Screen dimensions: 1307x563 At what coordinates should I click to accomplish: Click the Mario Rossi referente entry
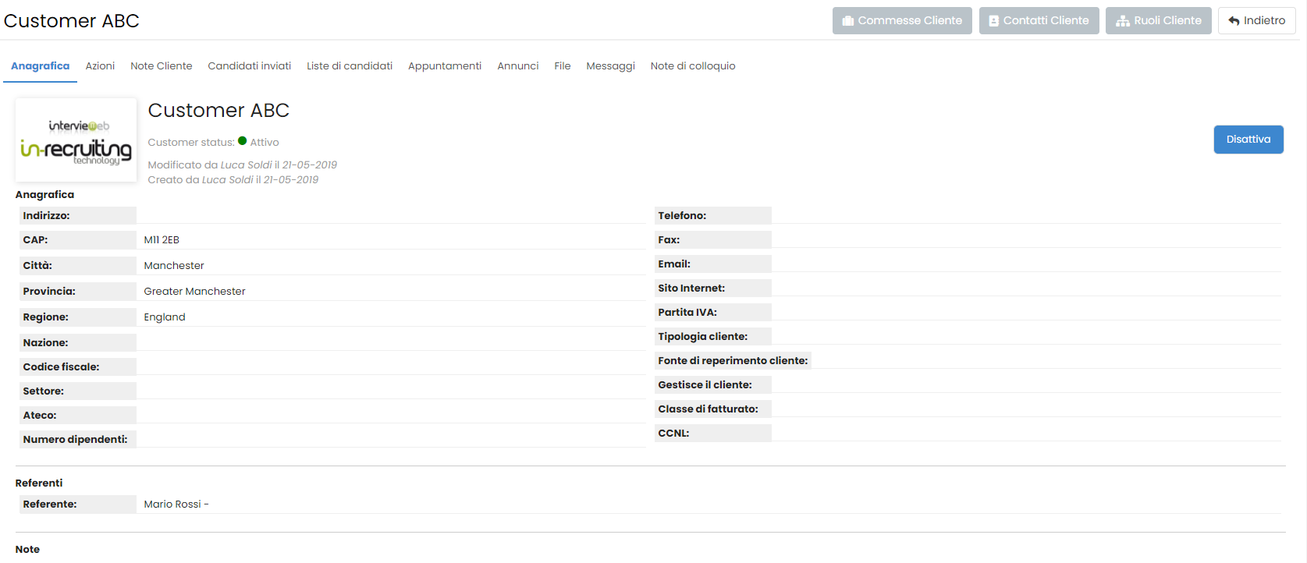coord(172,505)
